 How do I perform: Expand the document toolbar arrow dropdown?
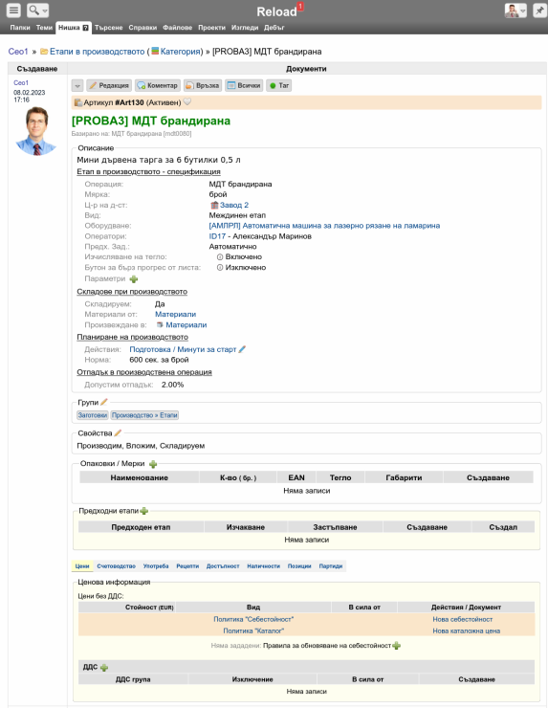pos(77,85)
